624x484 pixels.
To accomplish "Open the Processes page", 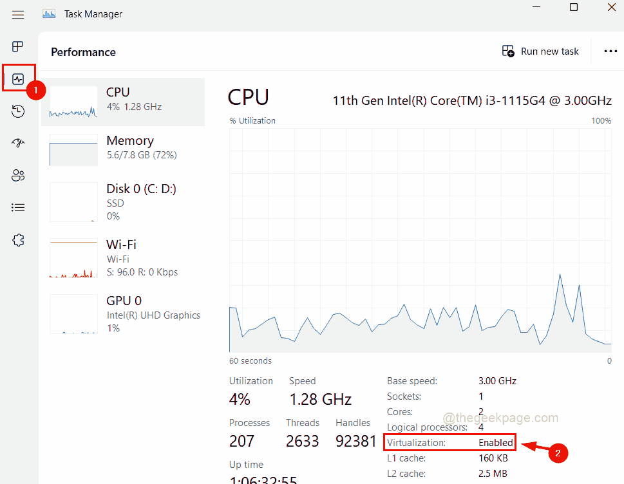I will (x=17, y=46).
